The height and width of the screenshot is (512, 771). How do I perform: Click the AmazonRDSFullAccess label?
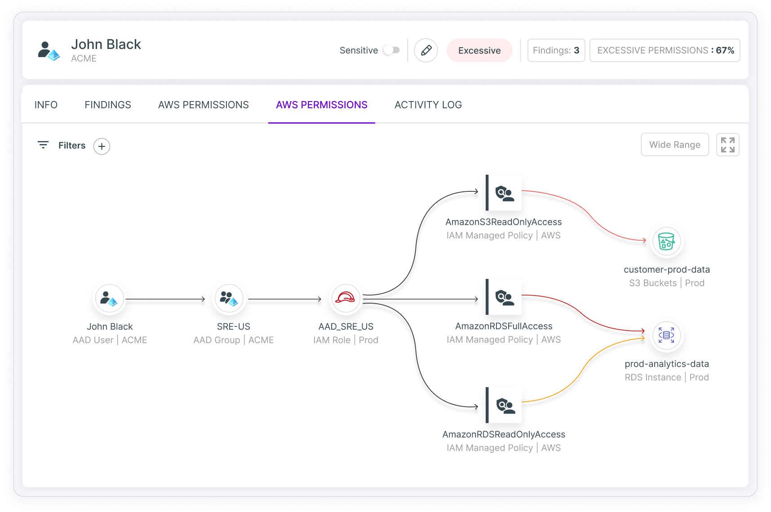pos(504,326)
